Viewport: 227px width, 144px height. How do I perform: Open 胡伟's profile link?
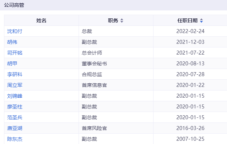coord(12,42)
